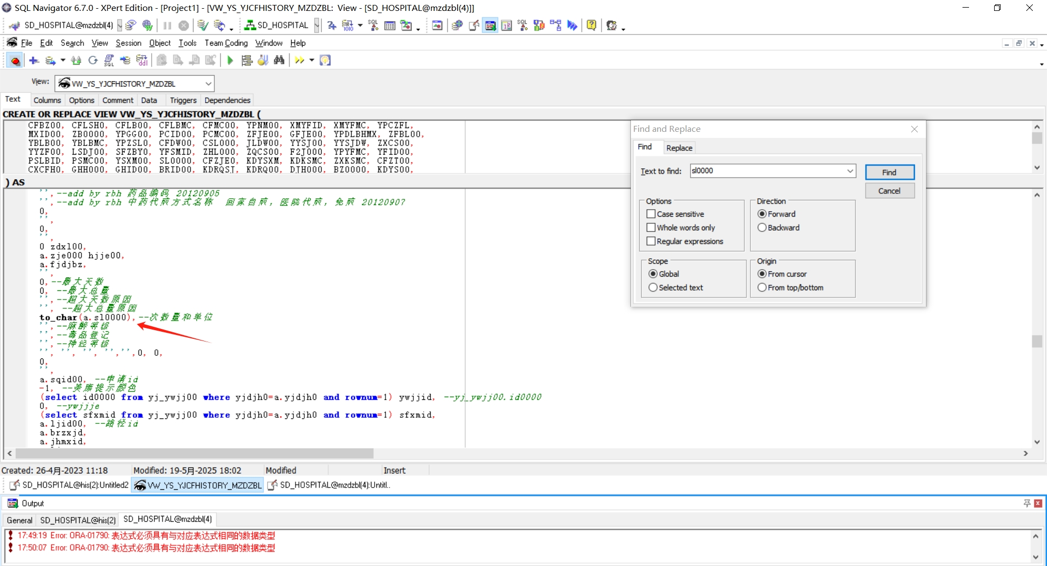Expand the Text to find dropdown
The height and width of the screenshot is (566, 1047).
(850, 171)
